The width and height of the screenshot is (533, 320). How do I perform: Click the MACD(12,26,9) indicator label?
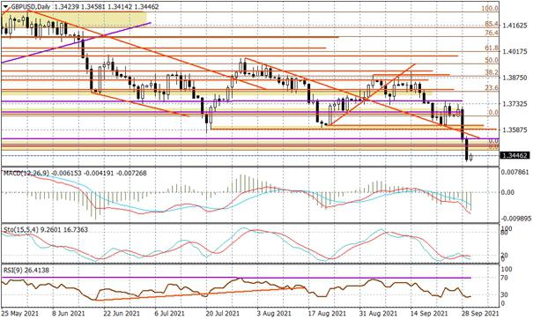click(26, 174)
